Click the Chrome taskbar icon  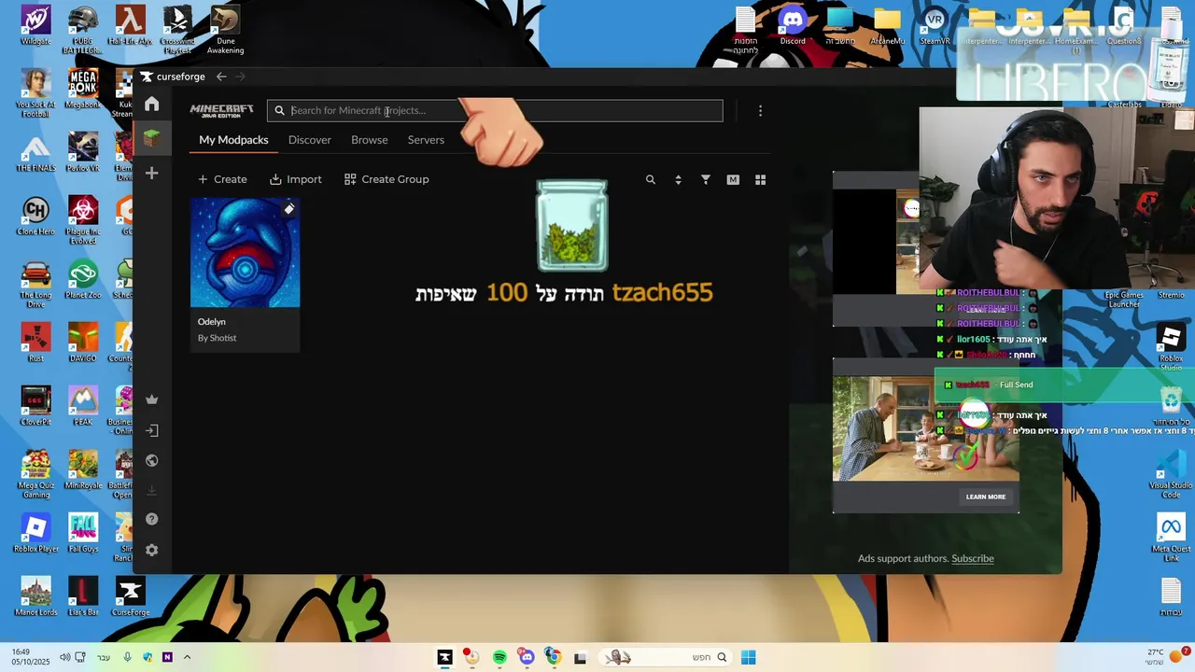(x=553, y=658)
